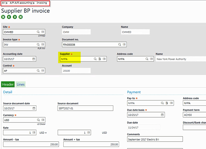Select the Header tab
Screen dimensions: 206x149
8,85
